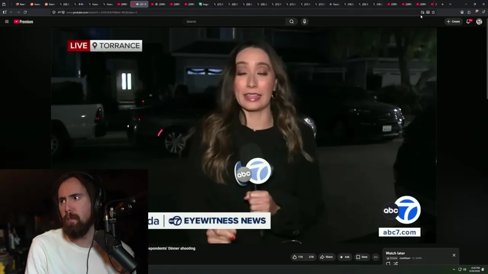This screenshot has height=274, width=488.
Task: Toggle the browser sidebar button
Action: tap(5, 12)
